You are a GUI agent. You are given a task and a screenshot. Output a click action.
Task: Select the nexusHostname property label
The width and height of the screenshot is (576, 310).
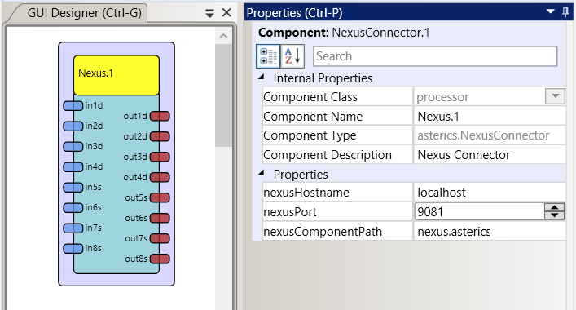tap(337, 192)
